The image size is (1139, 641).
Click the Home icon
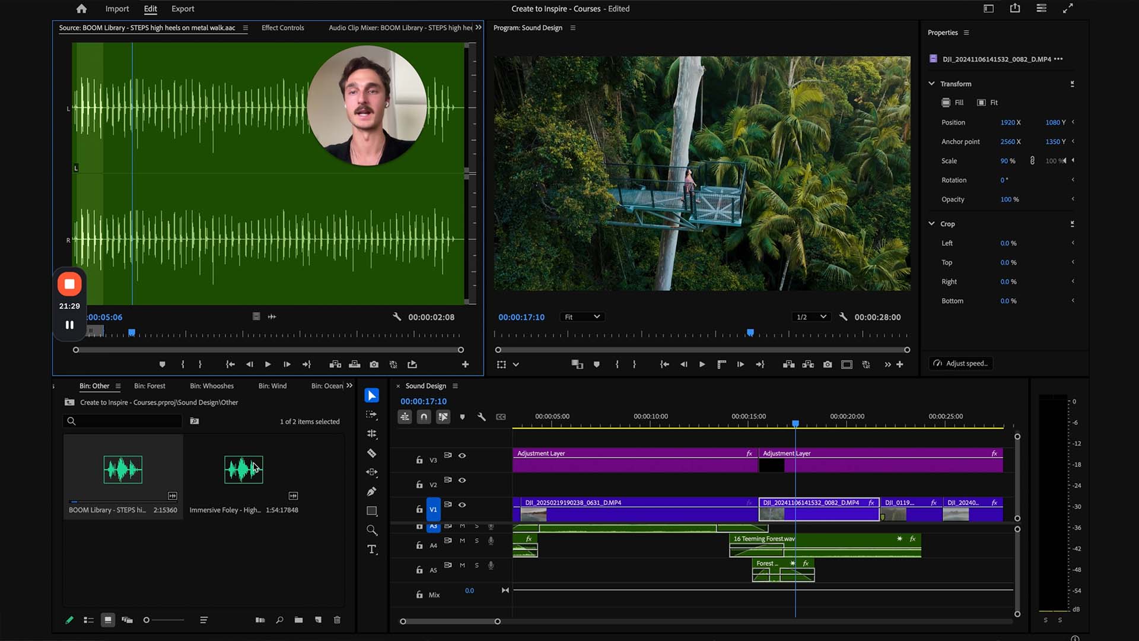[81, 9]
